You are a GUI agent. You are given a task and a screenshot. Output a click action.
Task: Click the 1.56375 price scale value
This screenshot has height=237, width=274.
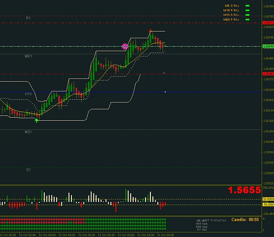pyautogui.click(x=268, y=79)
